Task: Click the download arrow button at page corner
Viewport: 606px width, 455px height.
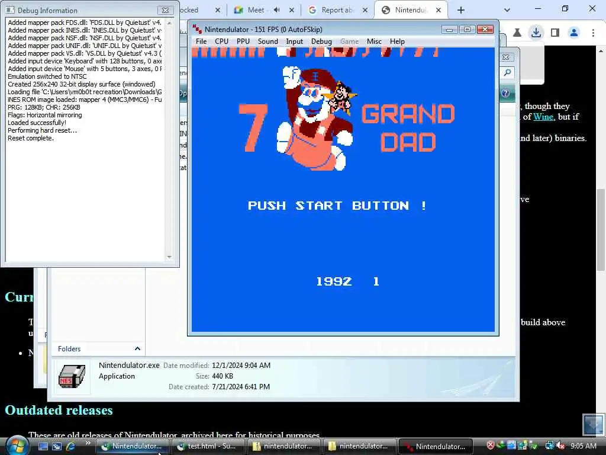Action: (x=593, y=424)
